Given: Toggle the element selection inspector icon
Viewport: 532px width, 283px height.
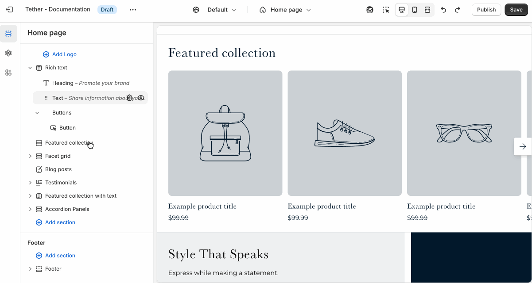Looking at the screenshot, I should (386, 10).
